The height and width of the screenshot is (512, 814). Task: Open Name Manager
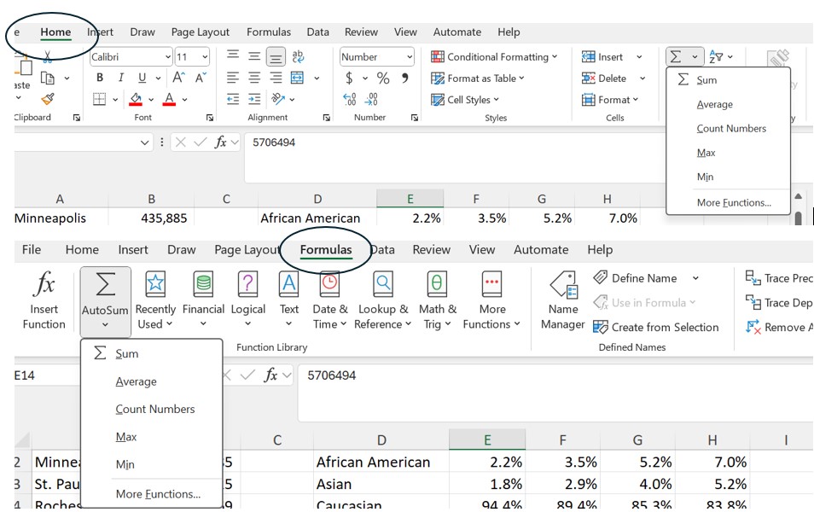tap(563, 300)
